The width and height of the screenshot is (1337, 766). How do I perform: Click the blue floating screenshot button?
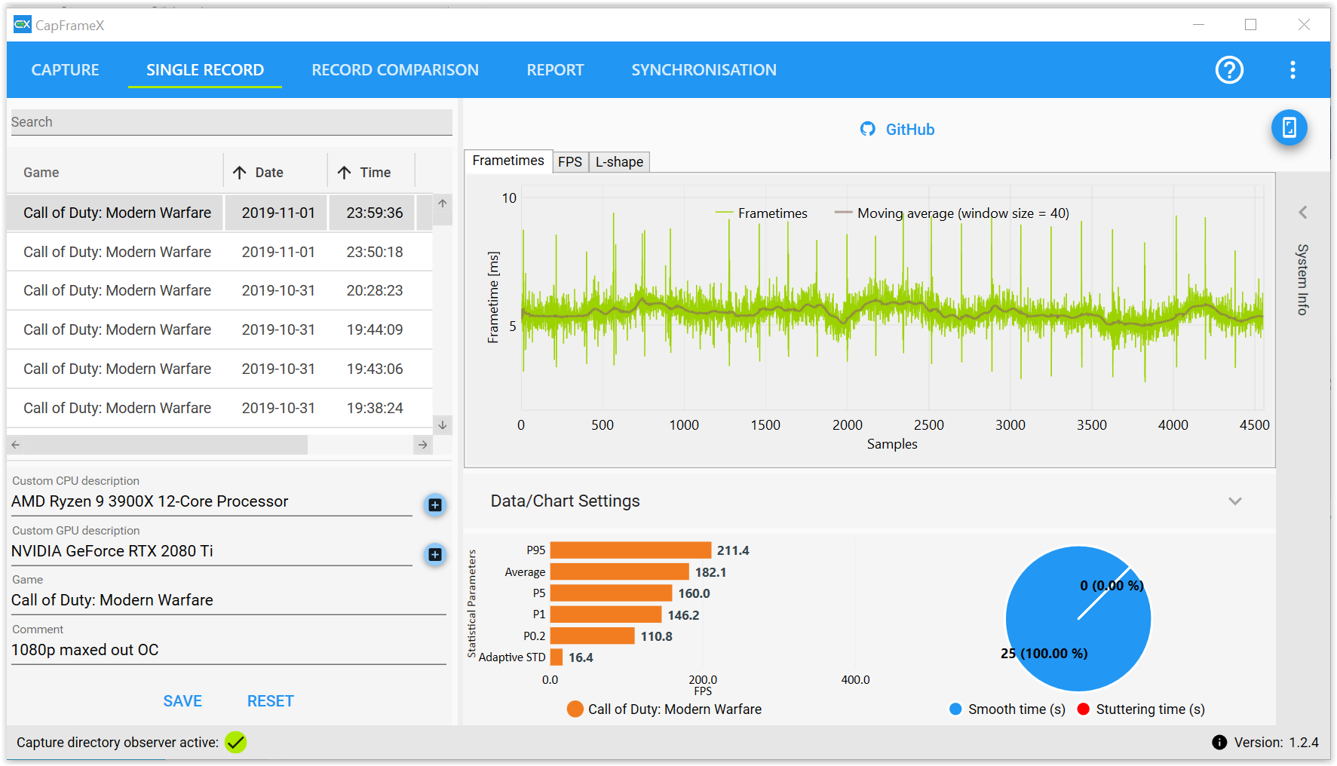(1289, 127)
